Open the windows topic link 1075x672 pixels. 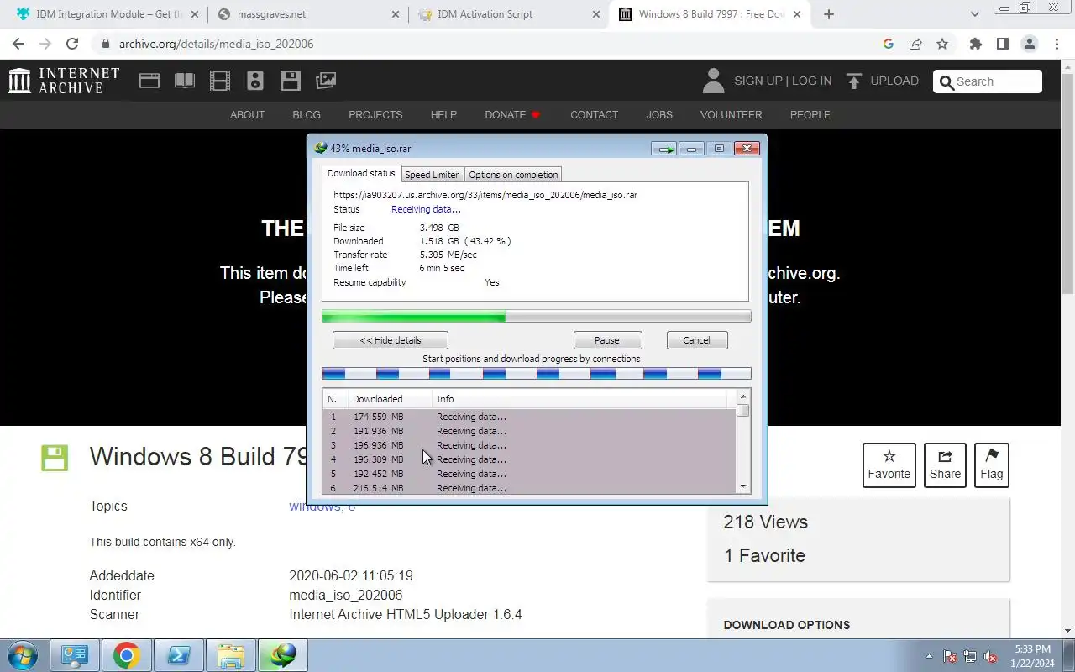315,507
